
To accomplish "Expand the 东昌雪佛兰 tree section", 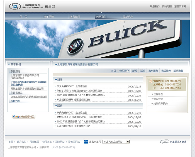I will point(16,93).
